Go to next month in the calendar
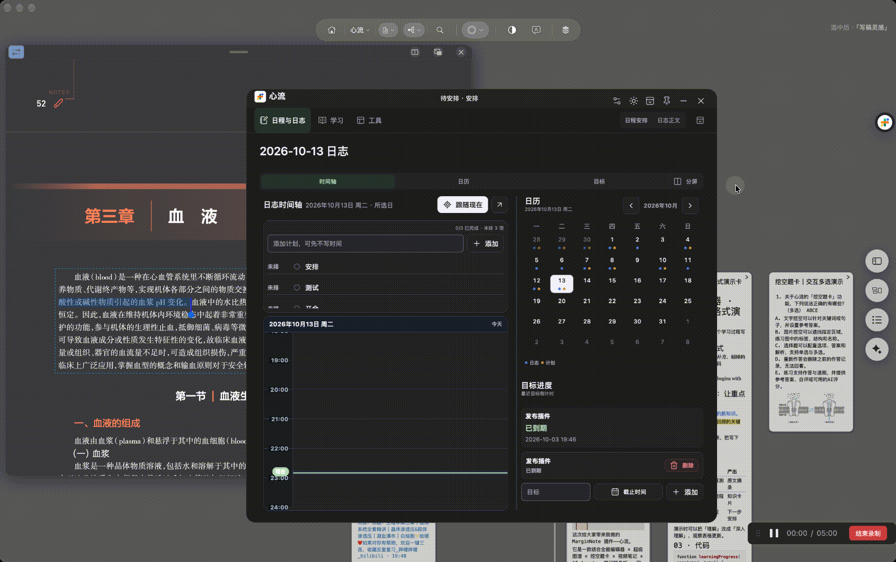 (x=690, y=206)
